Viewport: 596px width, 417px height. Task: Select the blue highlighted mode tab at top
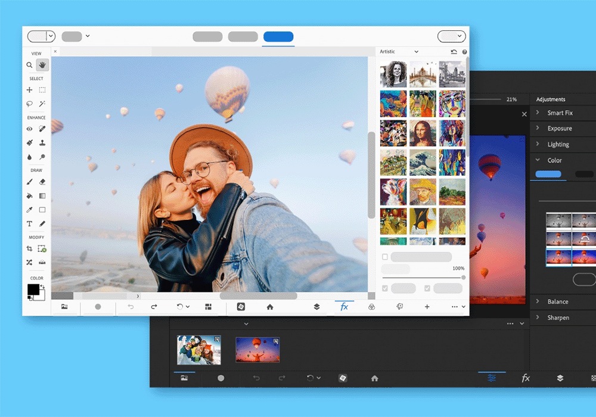(x=278, y=37)
